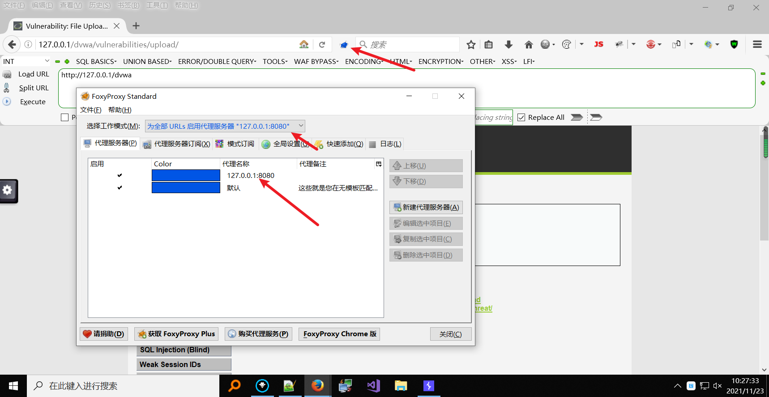The width and height of the screenshot is (769, 397).
Task: Go to the Firefox home page icon
Action: pyautogui.click(x=529, y=44)
